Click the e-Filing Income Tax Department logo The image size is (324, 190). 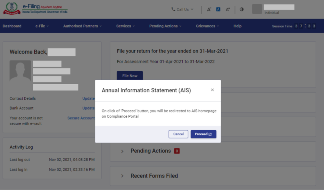tap(34, 9)
